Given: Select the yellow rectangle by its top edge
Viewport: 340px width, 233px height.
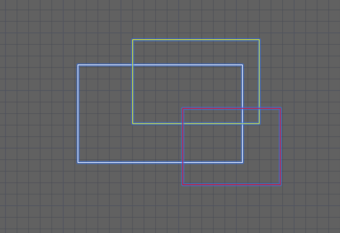Looking at the screenshot, I should click(x=196, y=39).
